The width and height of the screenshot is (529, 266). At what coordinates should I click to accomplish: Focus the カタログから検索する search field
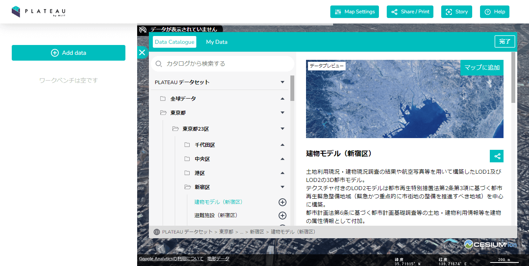[223, 63]
